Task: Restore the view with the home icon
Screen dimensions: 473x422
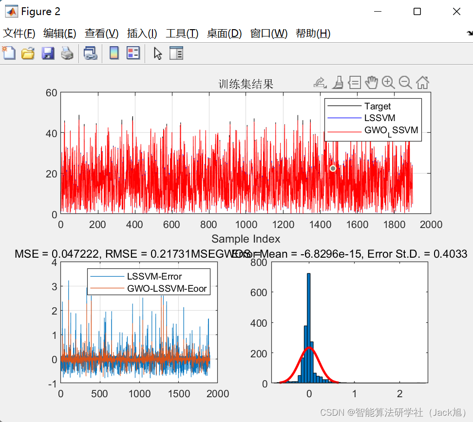Action: 422,83
